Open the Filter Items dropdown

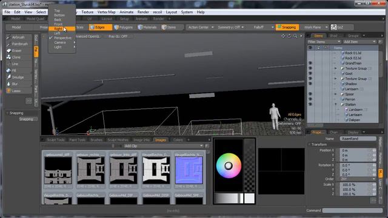[324, 42]
